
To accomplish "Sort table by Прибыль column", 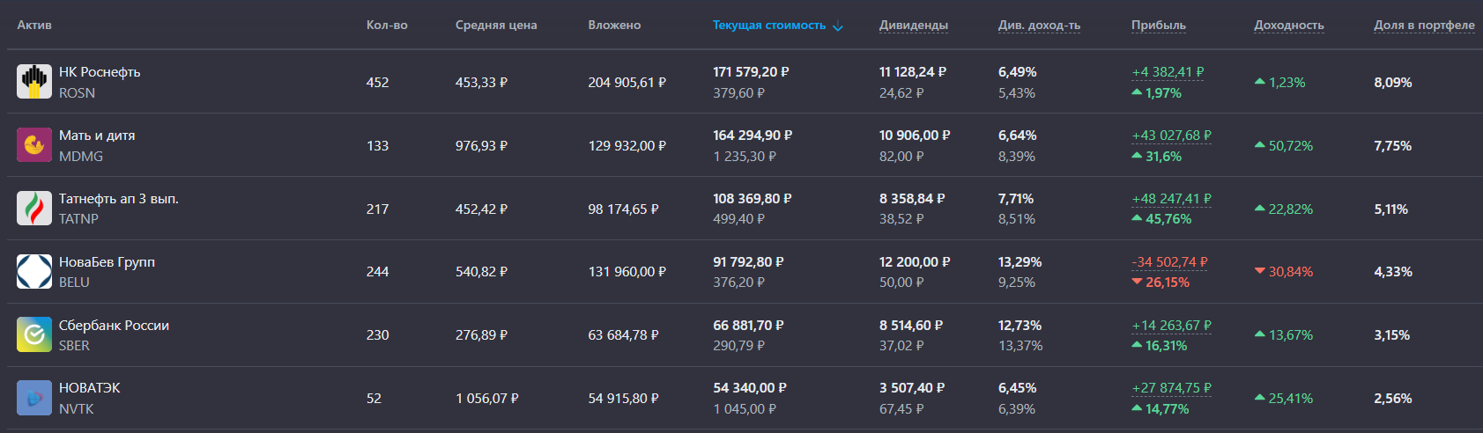I will (1158, 26).
